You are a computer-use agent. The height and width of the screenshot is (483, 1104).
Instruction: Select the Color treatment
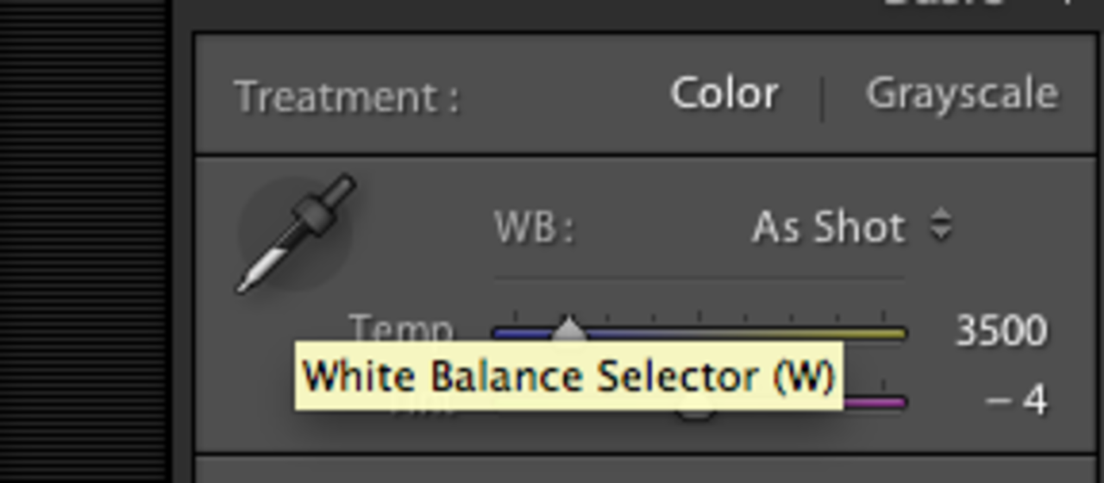click(724, 93)
